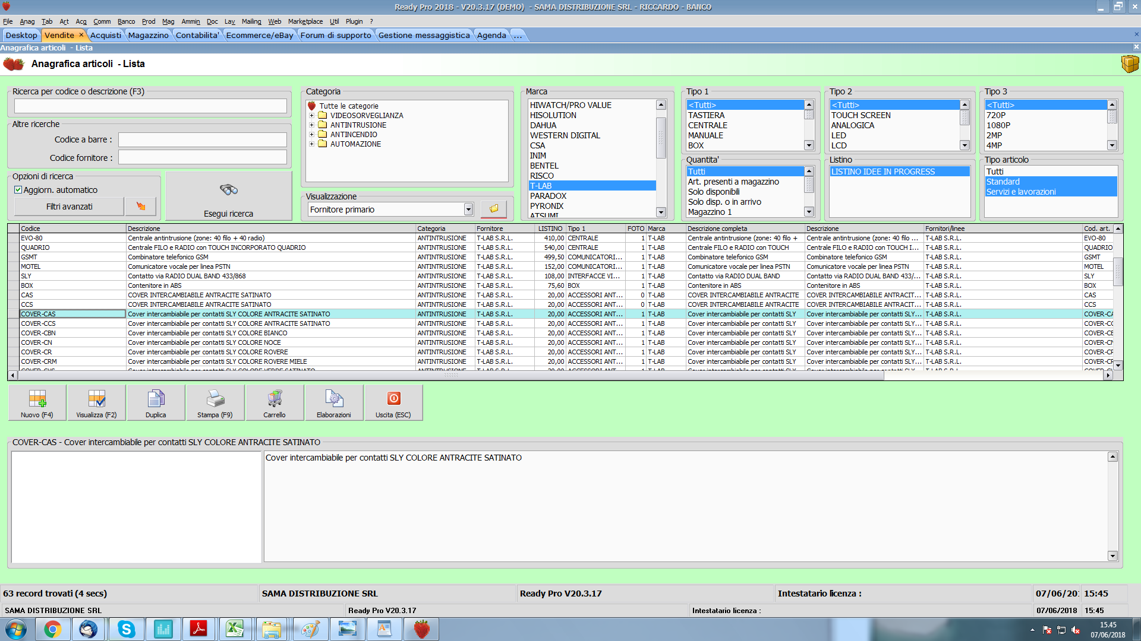Open Thunderbird mail from taskbar
The image size is (1141, 641).
tap(89, 629)
